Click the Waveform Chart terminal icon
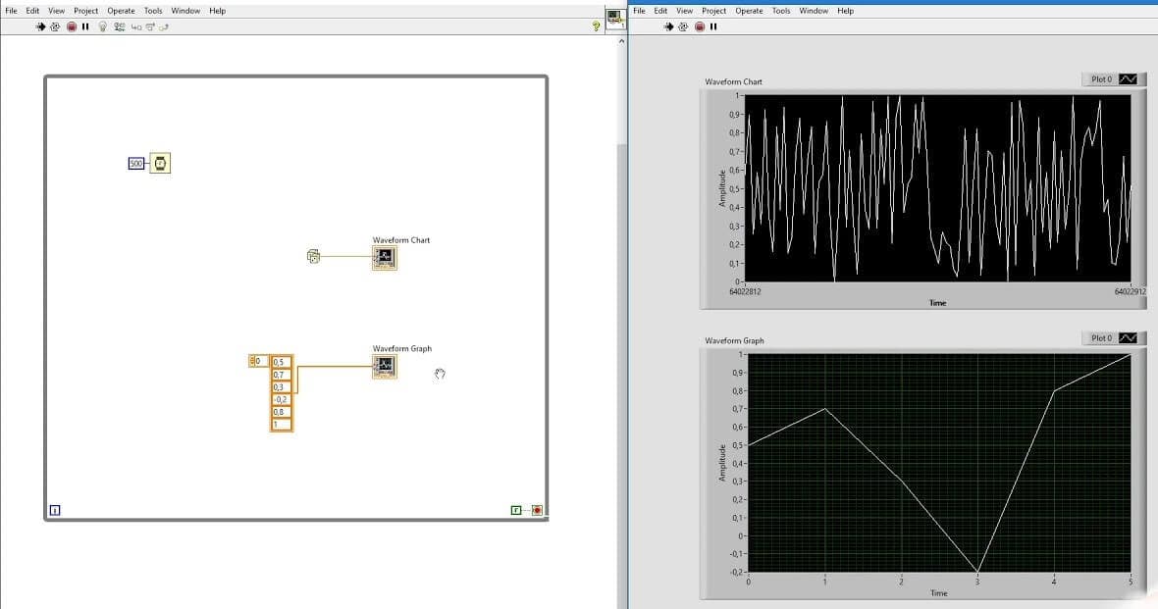Image resolution: width=1158 pixels, height=609 pixels. coord(384,257)
